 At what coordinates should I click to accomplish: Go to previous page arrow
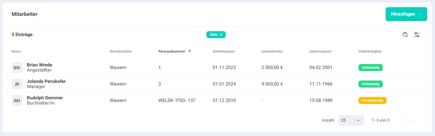[x=401, y=120]
